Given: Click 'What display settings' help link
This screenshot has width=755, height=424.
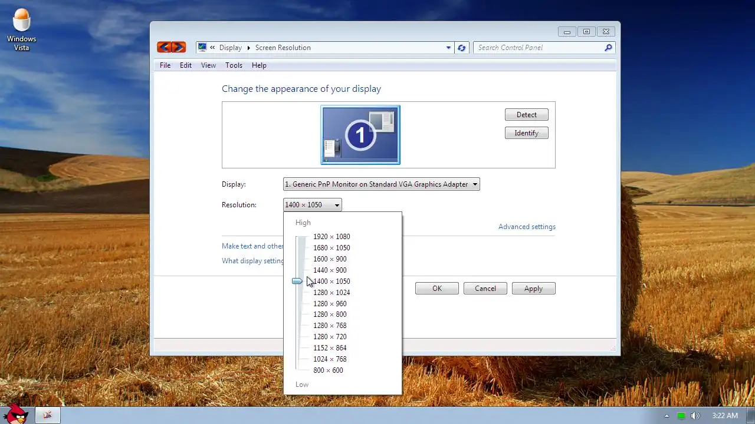Looking at the screenshot, I should pyautogui.click(x=252, y=261).
